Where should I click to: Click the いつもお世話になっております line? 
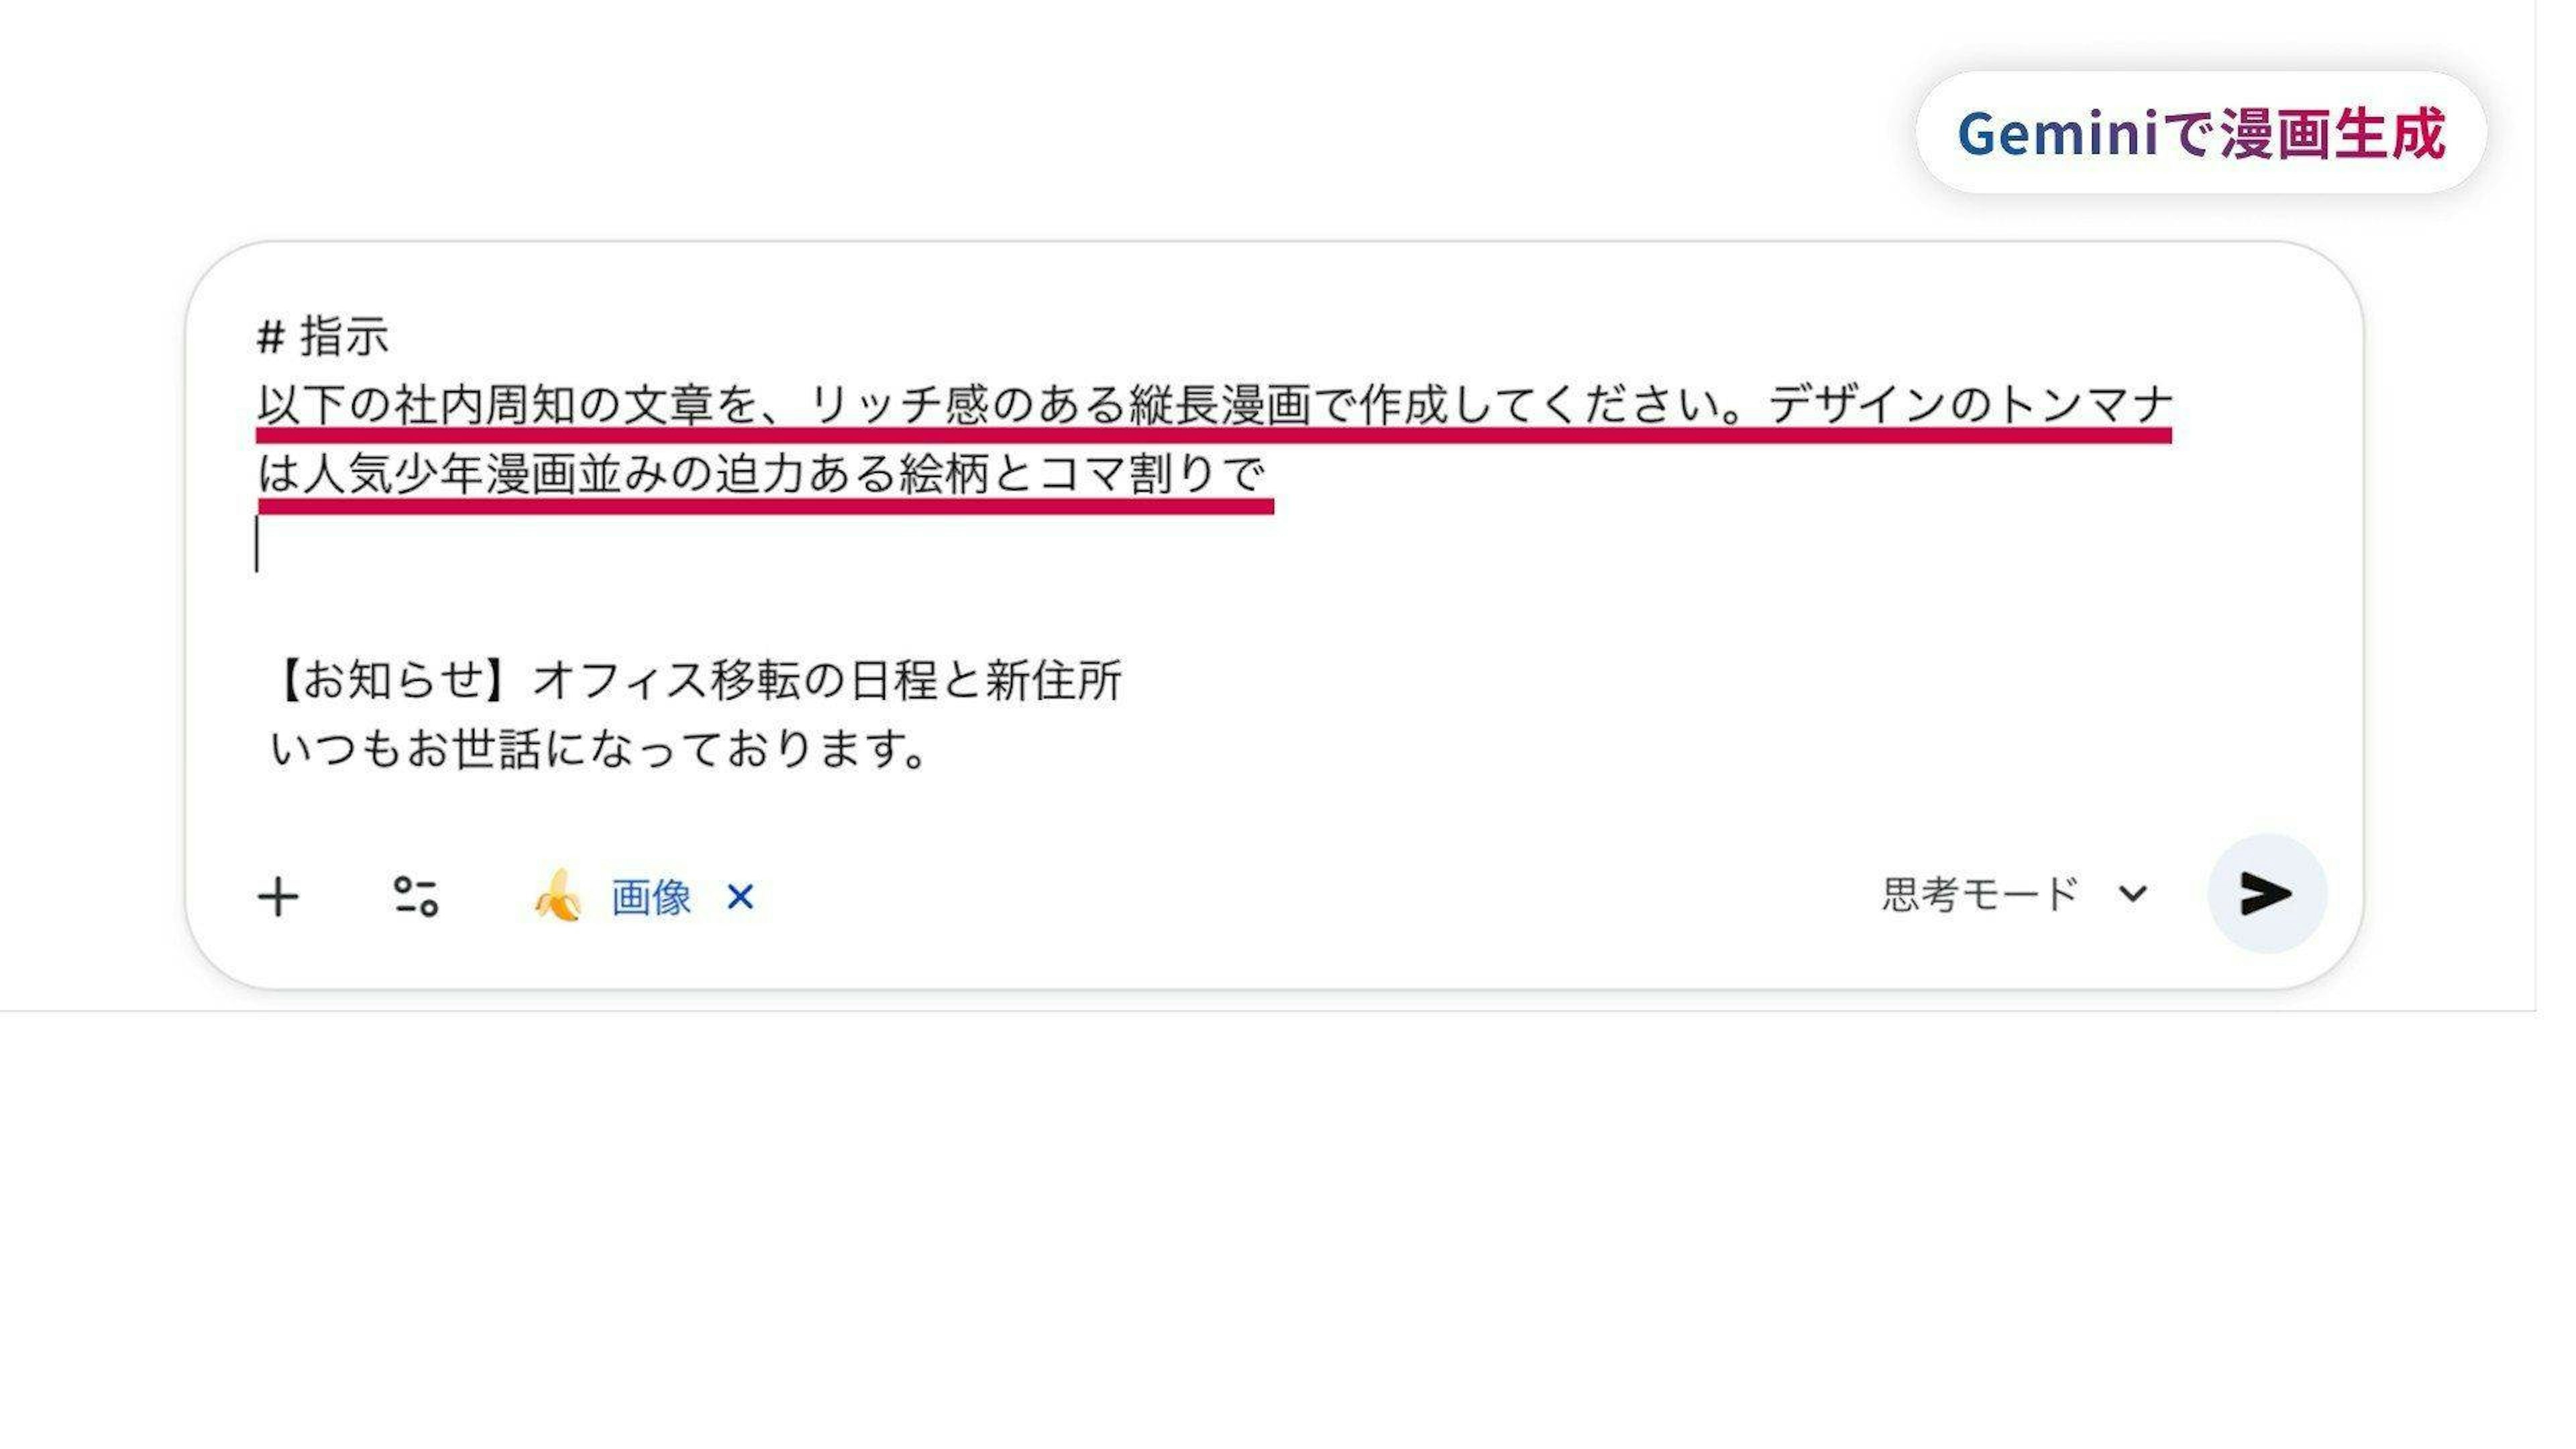tap(598, 748)
